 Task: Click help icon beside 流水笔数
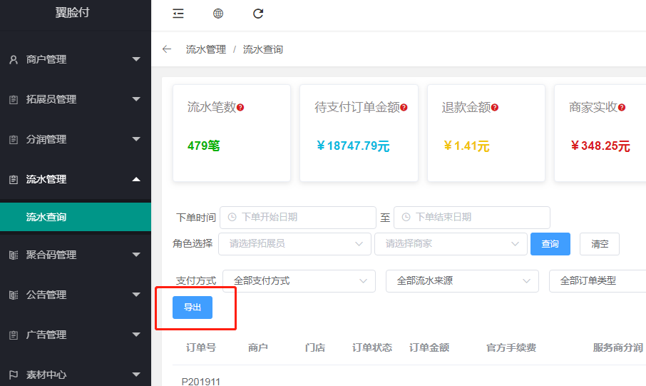(240, 108)
